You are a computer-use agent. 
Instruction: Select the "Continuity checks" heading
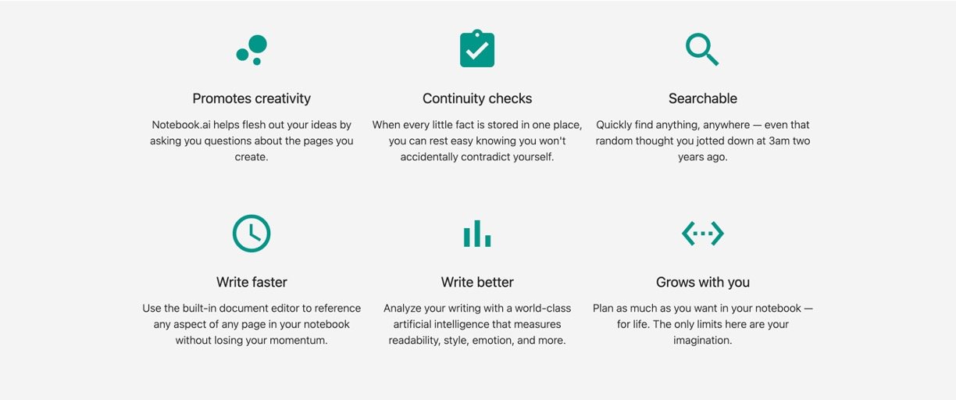tap(477, 98)
